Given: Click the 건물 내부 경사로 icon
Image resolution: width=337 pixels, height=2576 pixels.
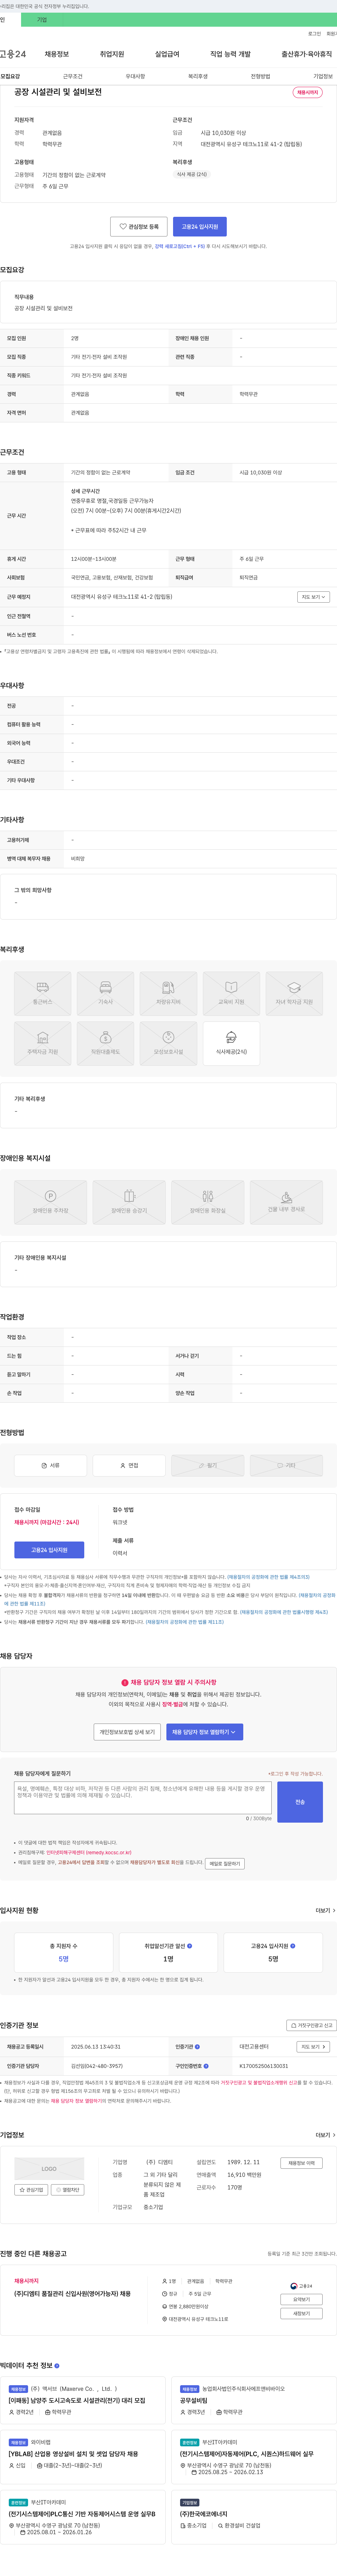Looking at the screenshot, I should click(x=286, y=1202).
